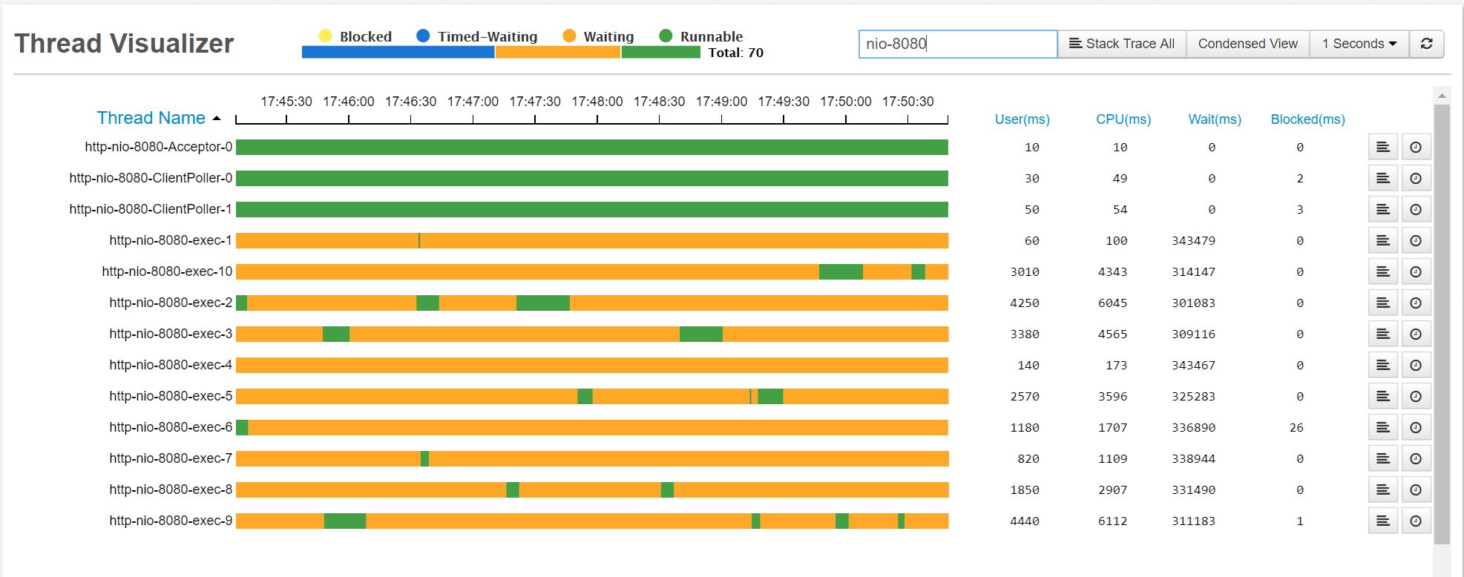Viewport: 1464px width, 577px height.
Task: Sort threads by Wait(ms) column
Action: pos(1214,119)
